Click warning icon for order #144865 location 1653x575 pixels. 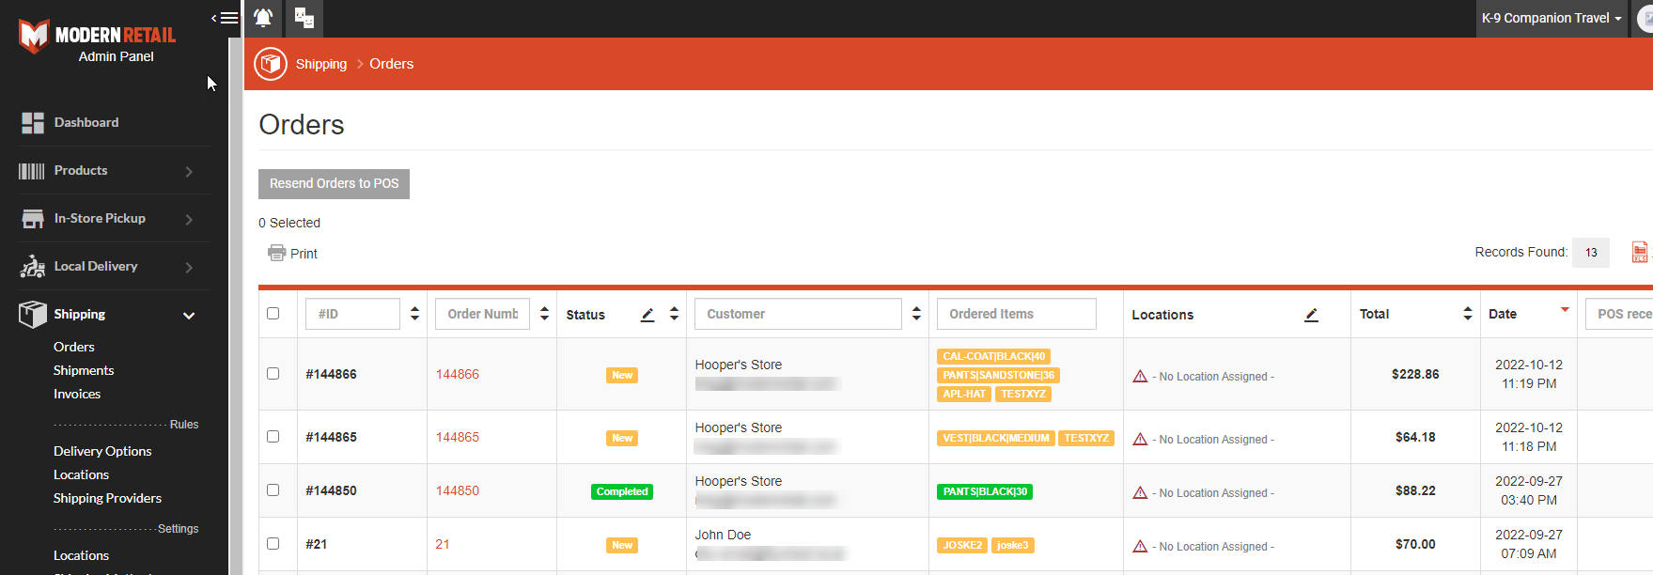pyautogui.click(x=1140, y=439)
